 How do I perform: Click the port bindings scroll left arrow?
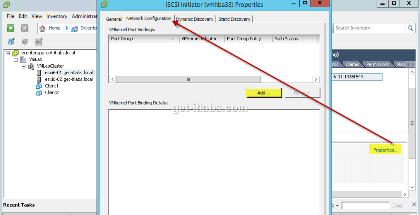113,80
